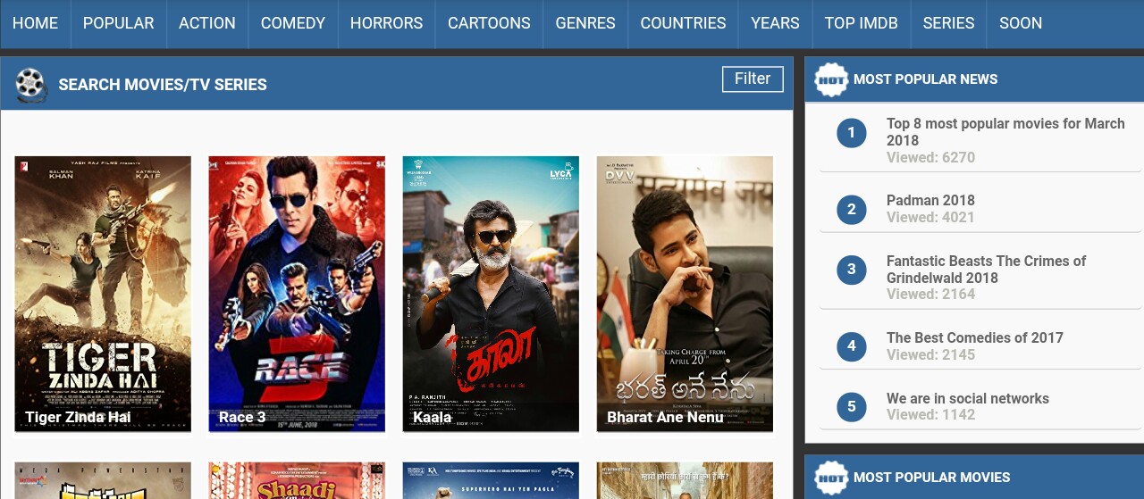Click the number 2 news rank badge
The height and width of the screenshot is (499, 1144).
pos(852,210)
